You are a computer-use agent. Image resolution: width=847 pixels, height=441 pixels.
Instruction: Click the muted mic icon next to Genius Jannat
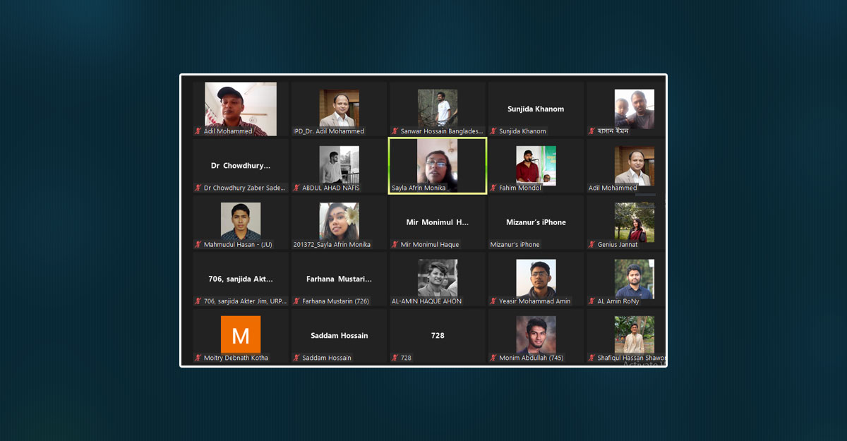tap(592, 245)
